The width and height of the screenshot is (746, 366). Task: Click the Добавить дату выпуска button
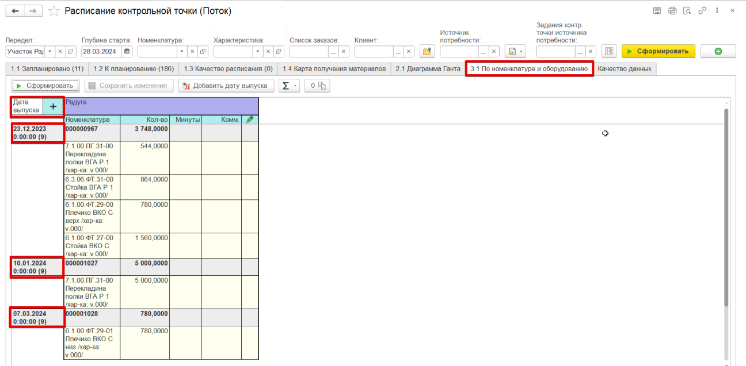226,86
